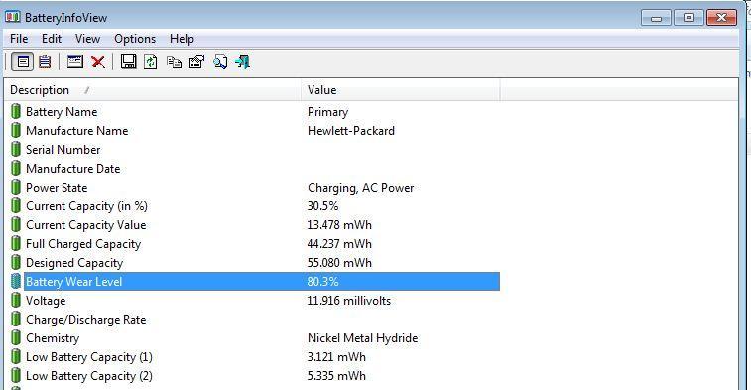Click the battery icon beside Voltage
The width and height of the screenshot is (751, 390).
point(16,301)
